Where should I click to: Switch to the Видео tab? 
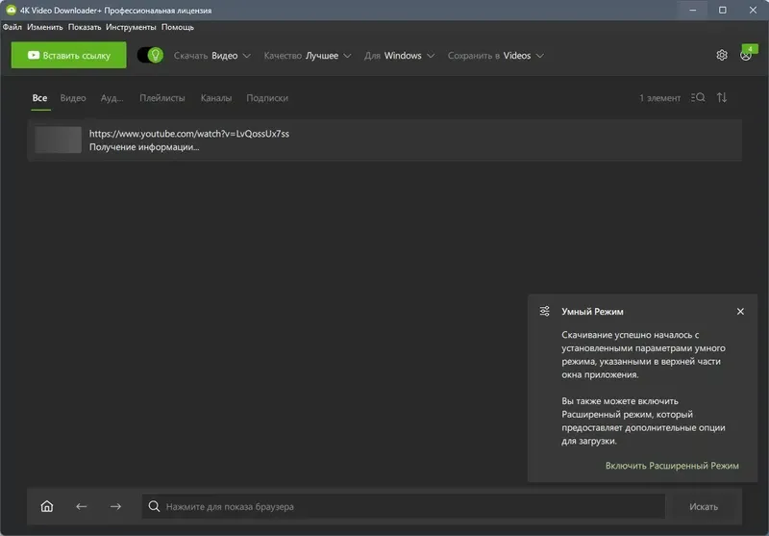click(x=73, y=98)
